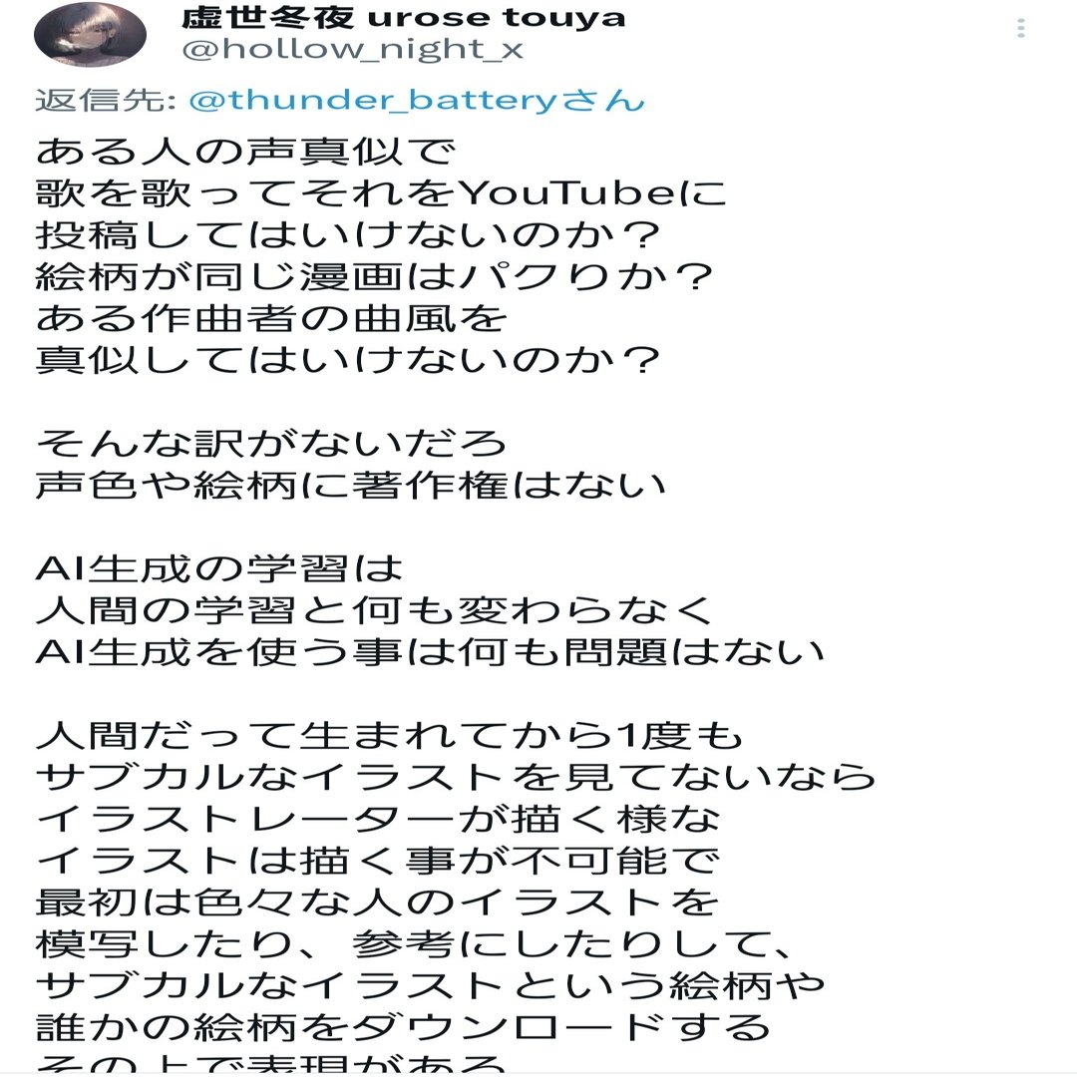This screenshot has width=1077, height=1077.
Task: Click the line ある人の声真似で
Action: coord(245,152)
